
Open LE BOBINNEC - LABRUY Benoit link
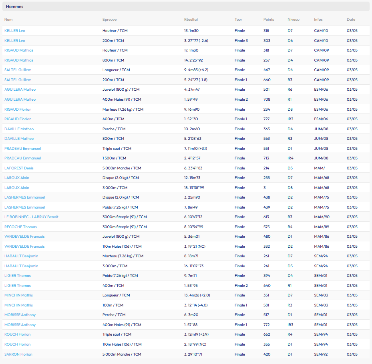31,217
